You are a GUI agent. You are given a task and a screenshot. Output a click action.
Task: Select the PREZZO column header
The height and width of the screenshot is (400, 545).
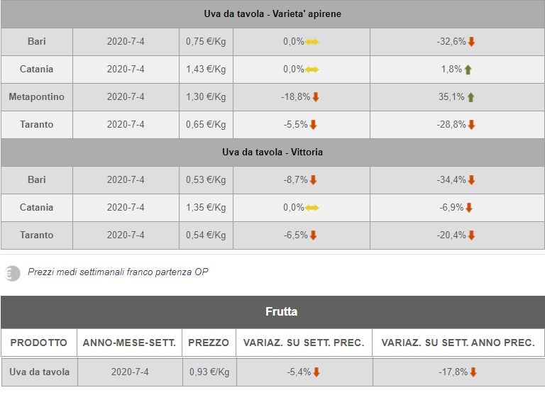[209, 343]
